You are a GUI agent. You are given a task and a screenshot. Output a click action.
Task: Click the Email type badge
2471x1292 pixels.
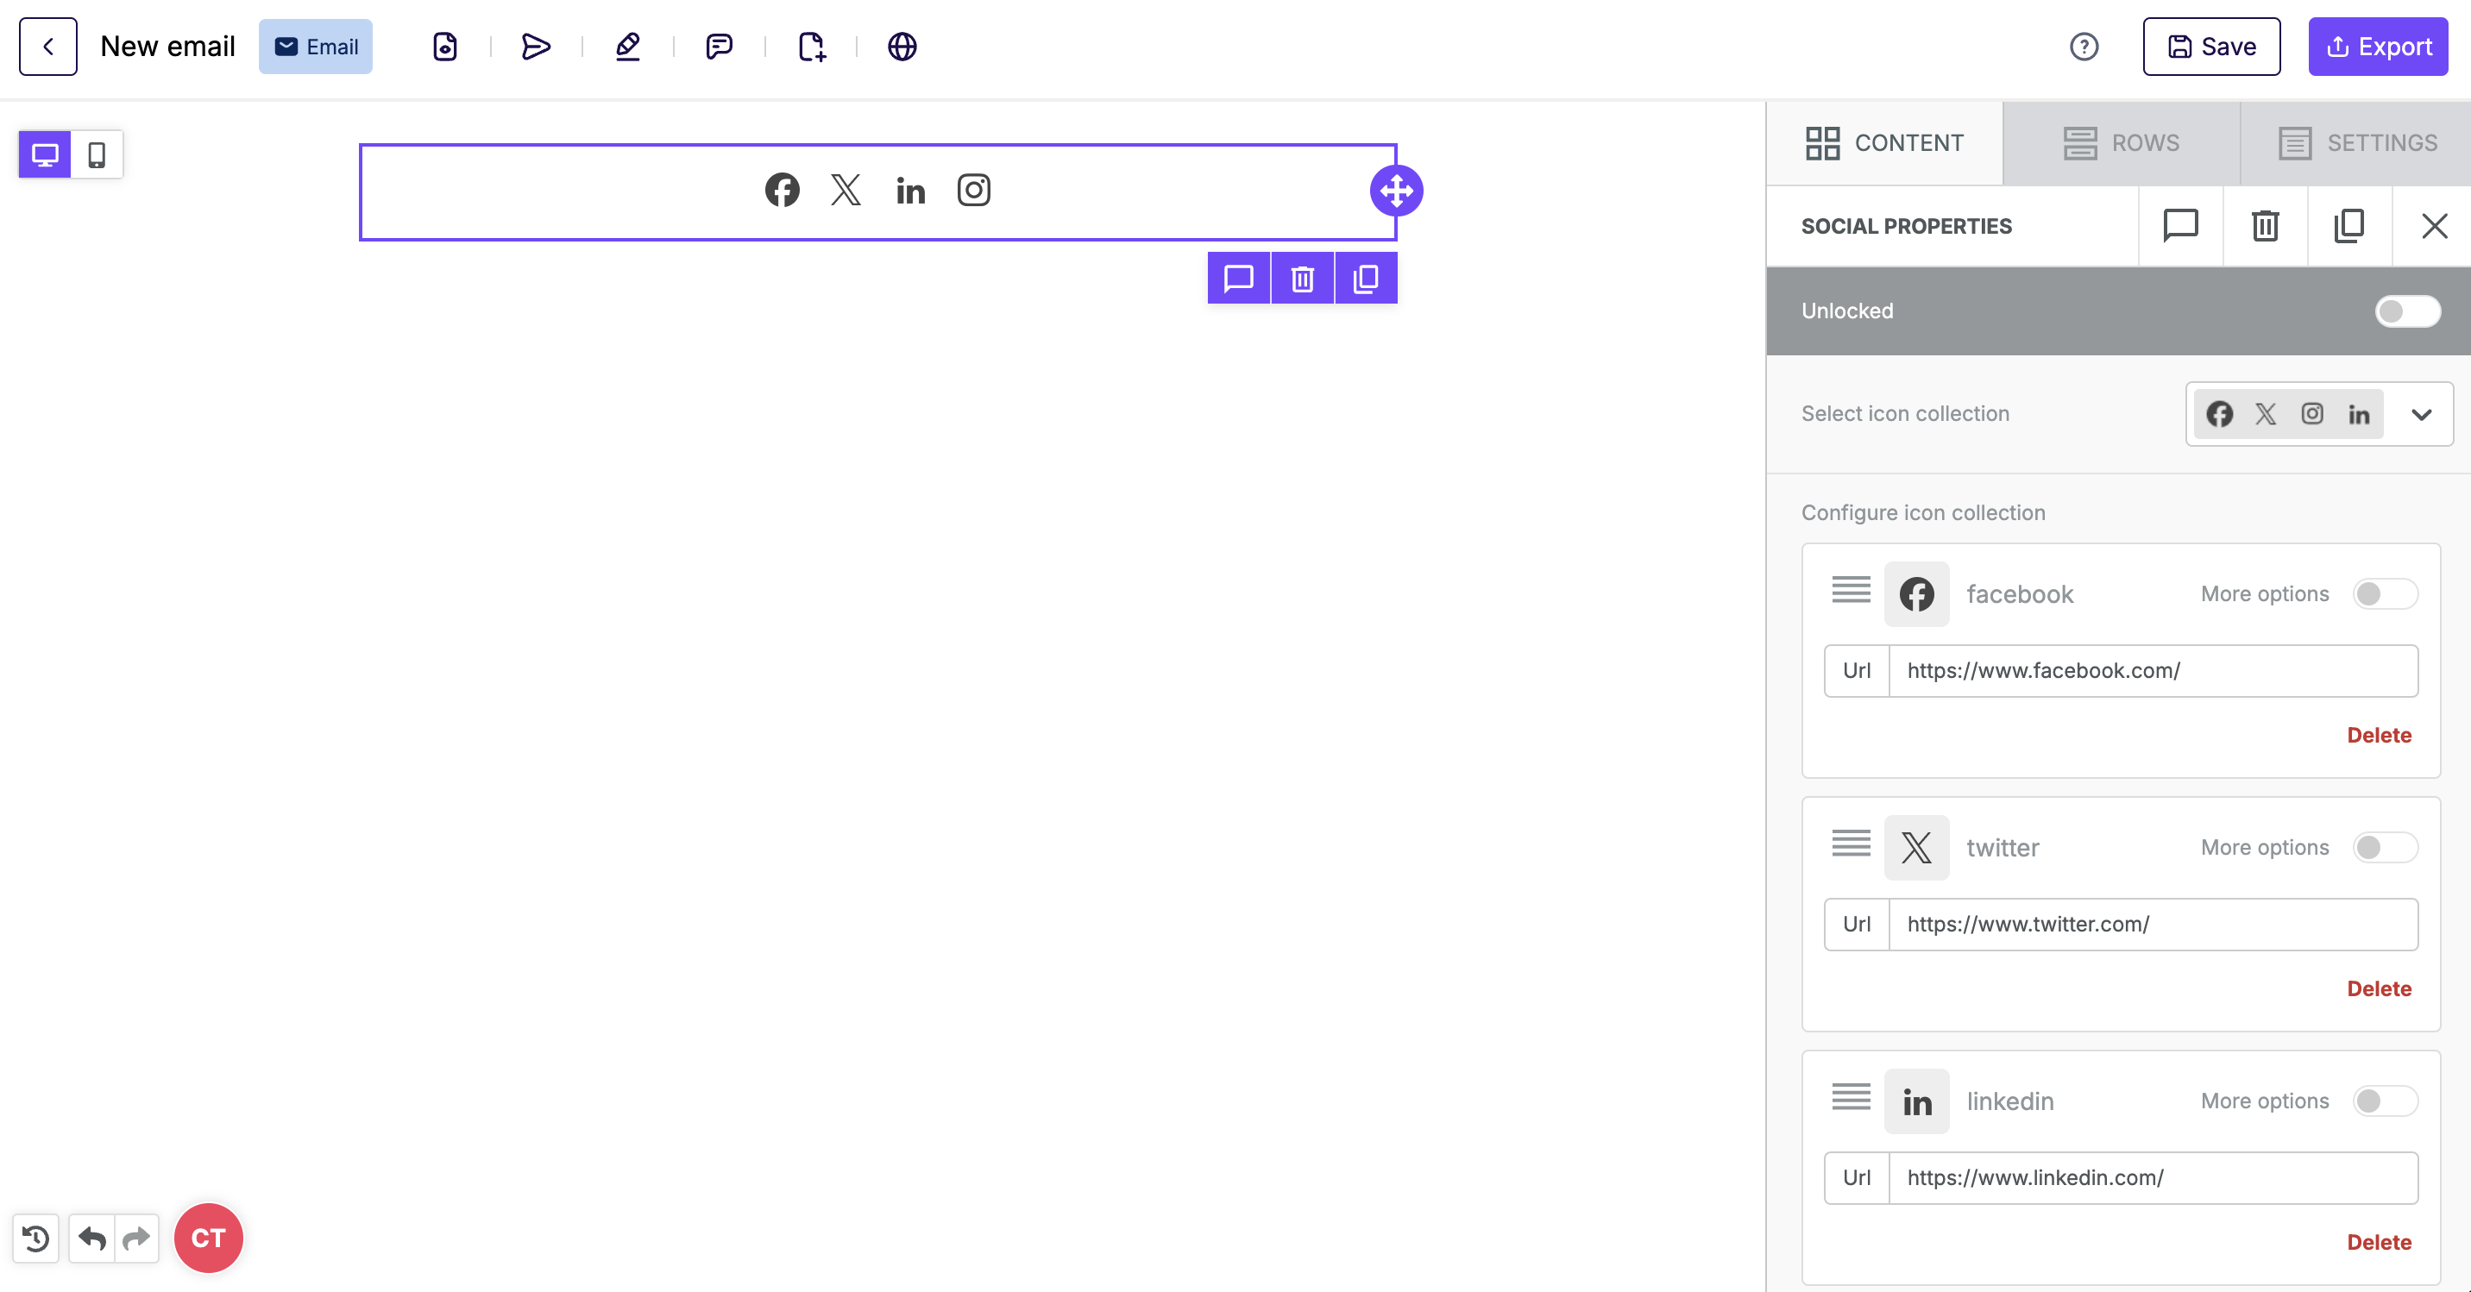click(316, 46)
